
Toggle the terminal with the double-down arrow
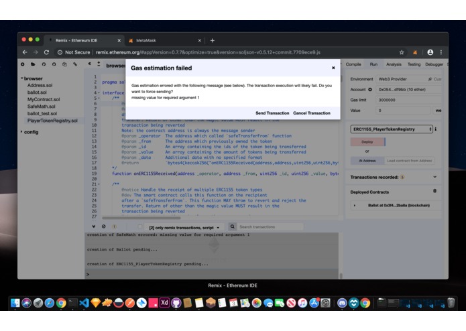[x=94, y=226]
